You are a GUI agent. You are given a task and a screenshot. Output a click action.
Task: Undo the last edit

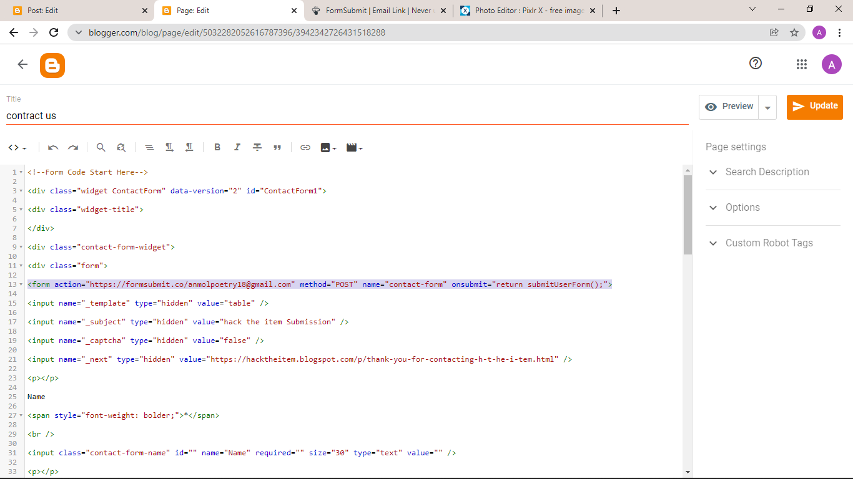(53, 147)
